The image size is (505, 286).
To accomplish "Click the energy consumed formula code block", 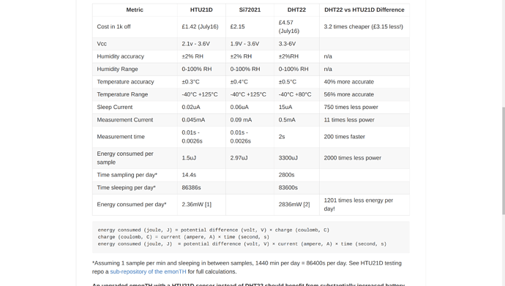I will 251,237.
